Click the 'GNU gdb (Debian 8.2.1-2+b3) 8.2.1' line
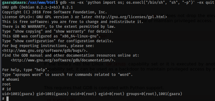Viewport: 215px width, 101px height. (x=37, y=7)
